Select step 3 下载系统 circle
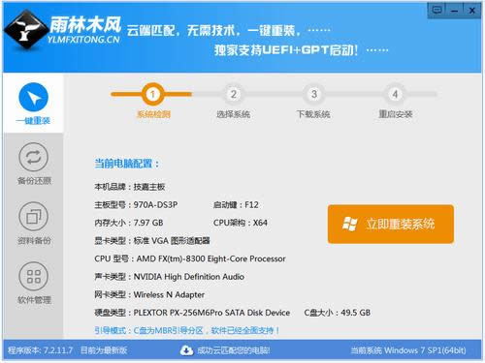This screenshot has height=363, width=485. [314, 94]
